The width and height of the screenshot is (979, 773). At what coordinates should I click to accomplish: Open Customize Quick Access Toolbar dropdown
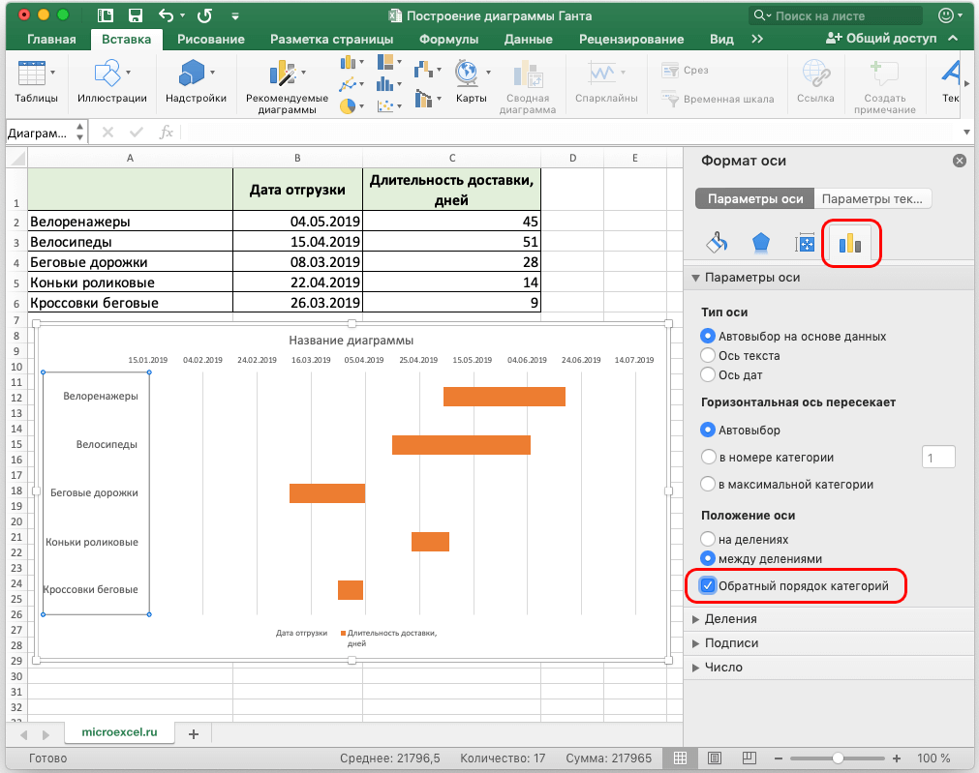(235, 16)
